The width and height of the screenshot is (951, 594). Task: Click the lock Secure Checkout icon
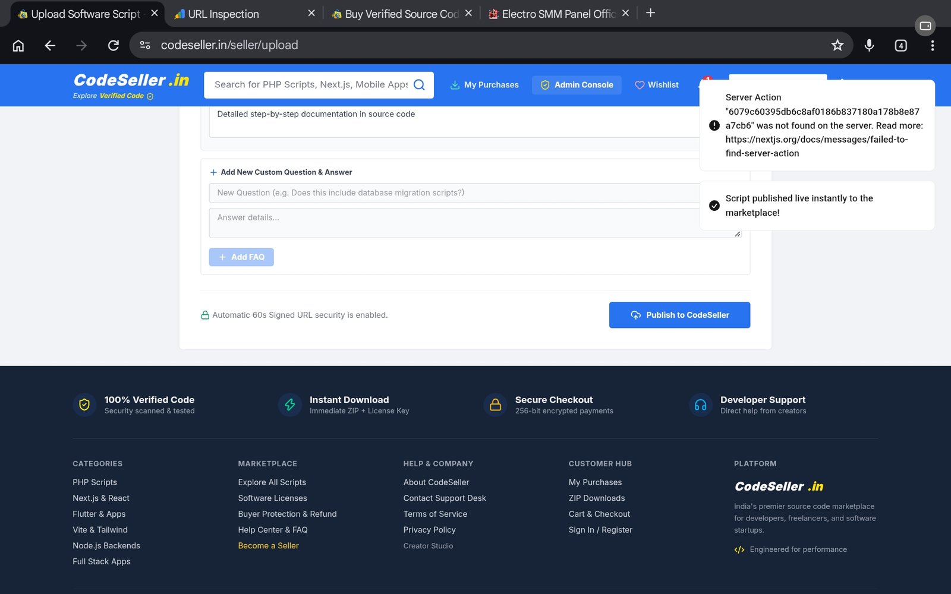coord(495,405)
